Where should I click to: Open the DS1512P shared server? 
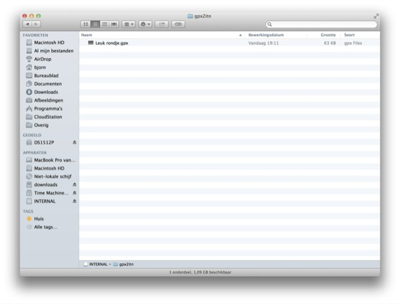(x=44, y=142)
